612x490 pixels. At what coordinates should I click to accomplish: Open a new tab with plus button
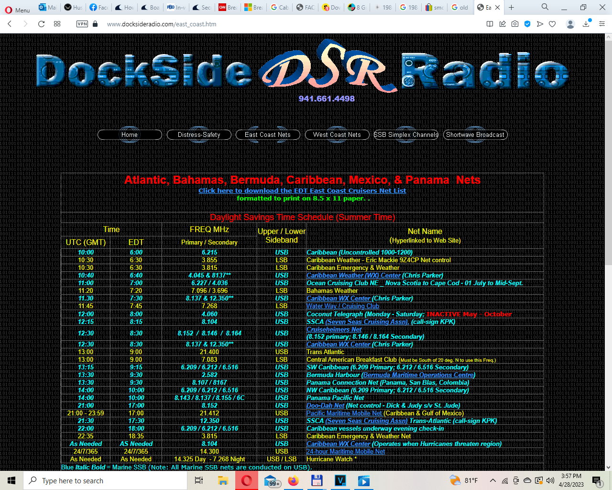(x=511, y=7)
